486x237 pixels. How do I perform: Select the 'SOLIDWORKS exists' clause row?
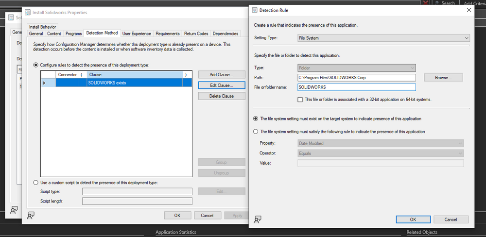(x=116, y=83)
